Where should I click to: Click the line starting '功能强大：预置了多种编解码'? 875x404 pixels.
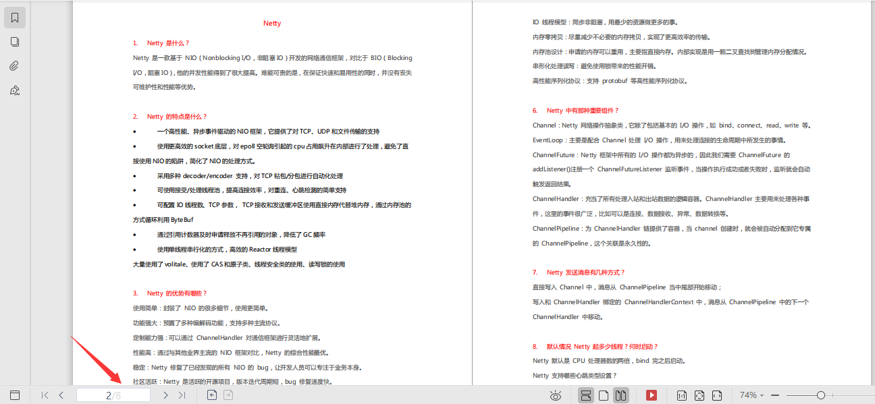[x=206, y=323]
